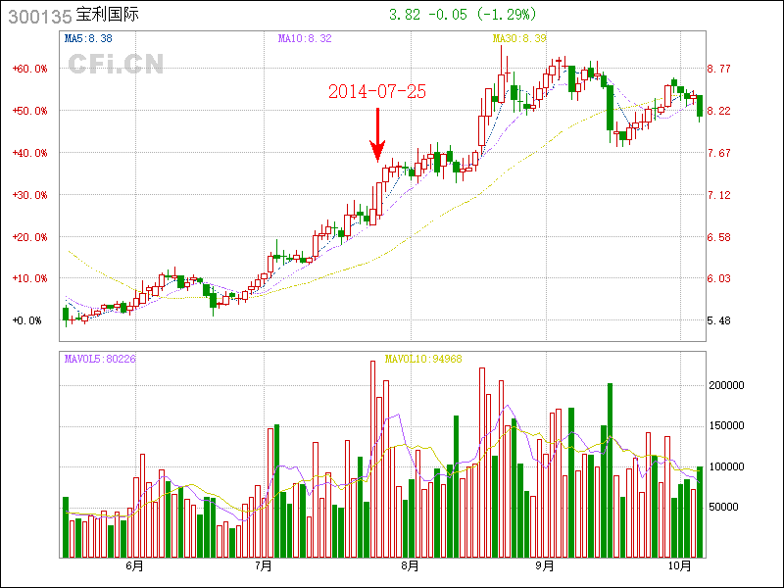Click the +0.0% baseline axis label
Viewport: 784px width, 588px height.
pyautogui.click(x=28, y=320)
